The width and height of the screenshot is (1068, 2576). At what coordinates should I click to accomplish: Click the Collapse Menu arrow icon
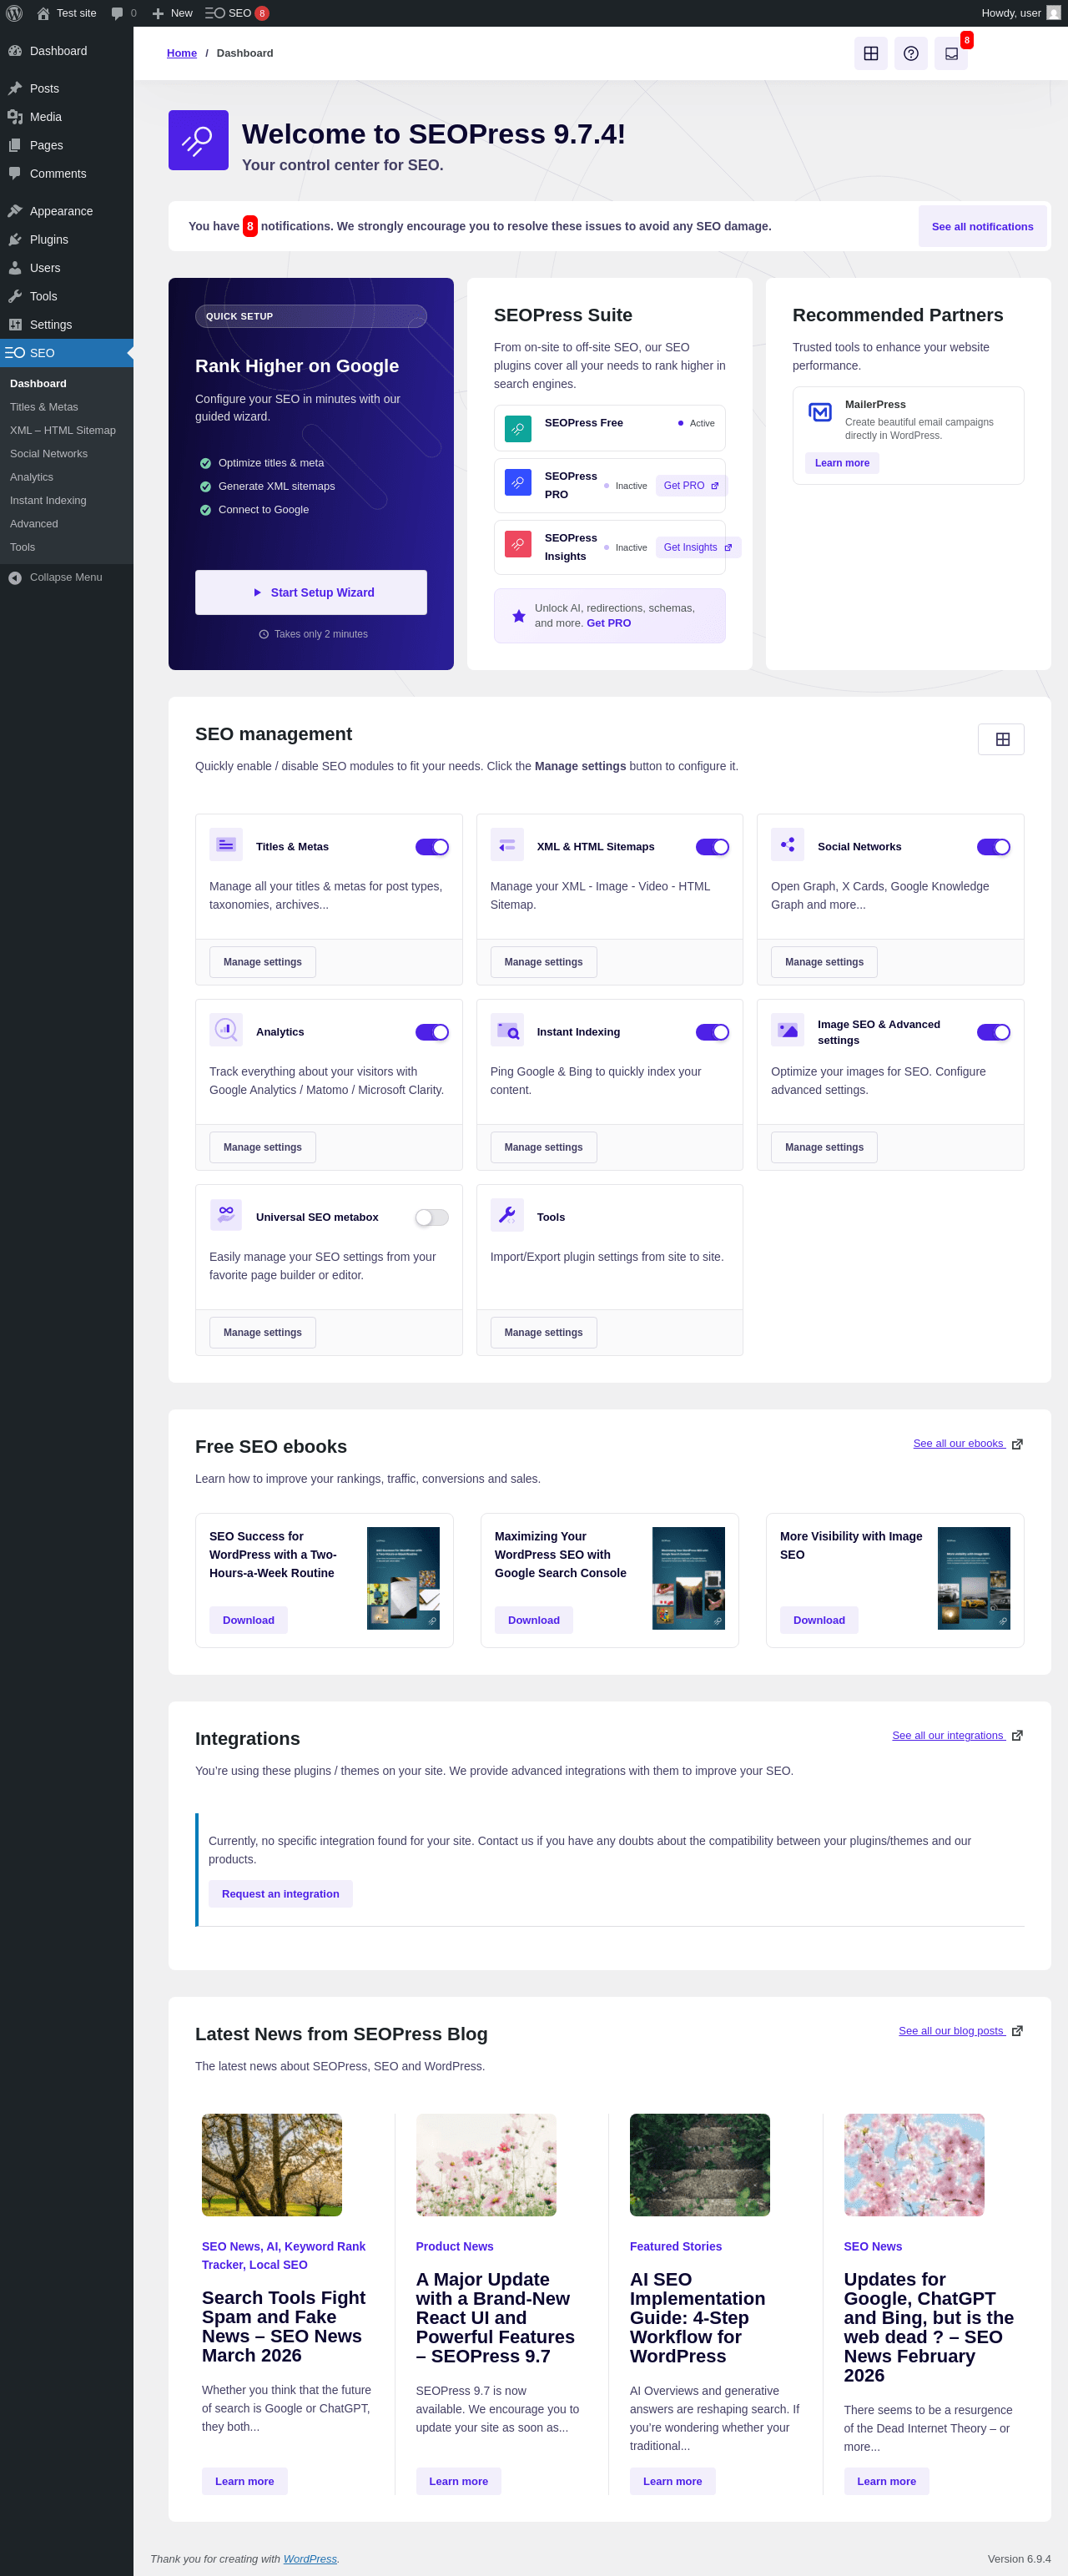[15, 578]
